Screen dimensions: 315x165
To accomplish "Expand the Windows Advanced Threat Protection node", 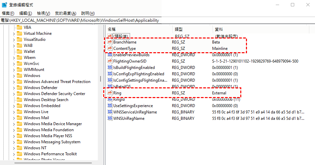I will point(14,82).
